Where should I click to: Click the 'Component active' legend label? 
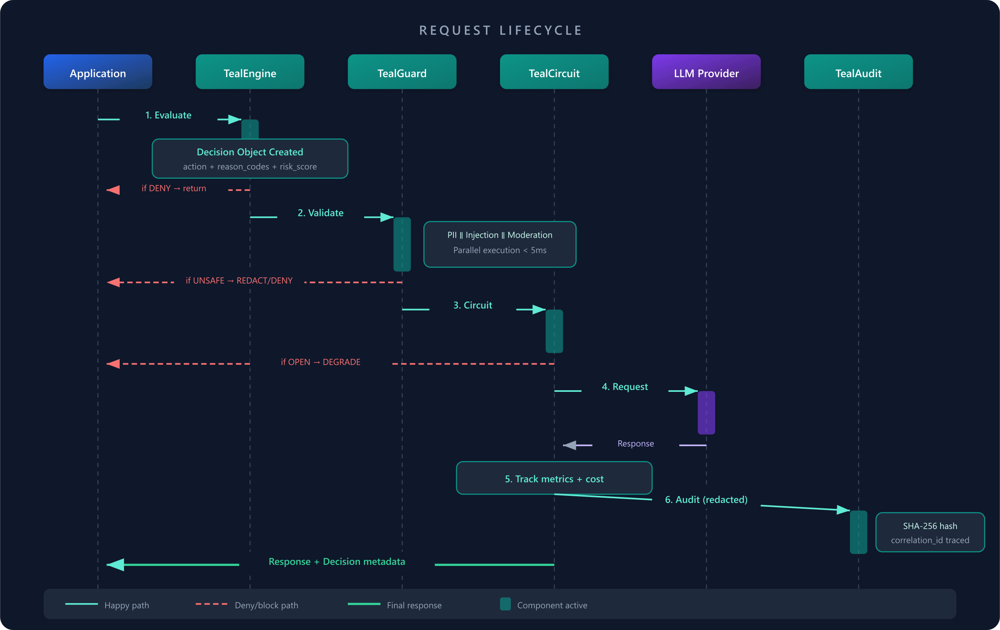tap(552, 605)
